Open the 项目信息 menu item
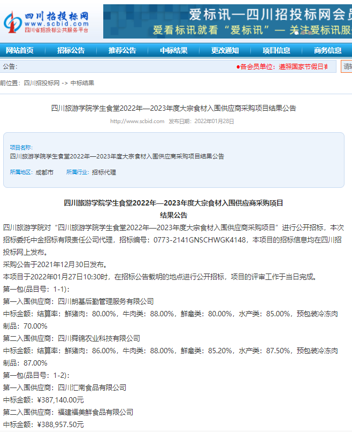Viewport: 352px width, 433px height. click(x=277, y=50)
